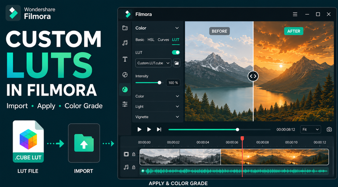Screen dimensions: 338x187
Task: Open the audio music note sidebar icon
Action: point(125,43)
